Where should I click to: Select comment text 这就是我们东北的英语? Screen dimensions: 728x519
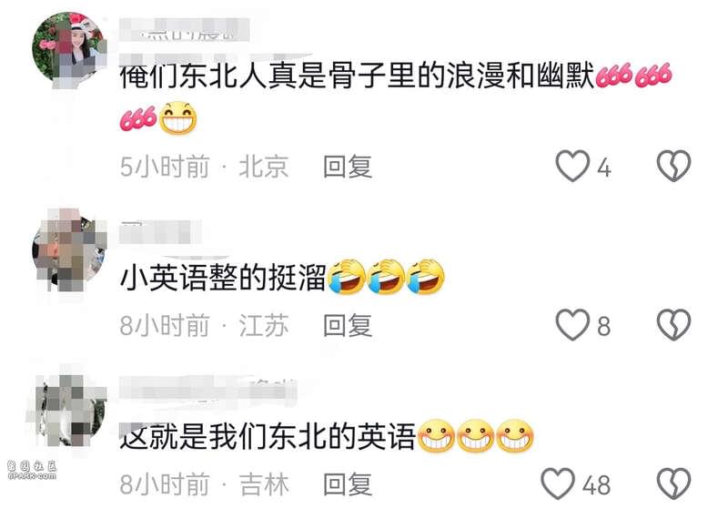(268, 437)
